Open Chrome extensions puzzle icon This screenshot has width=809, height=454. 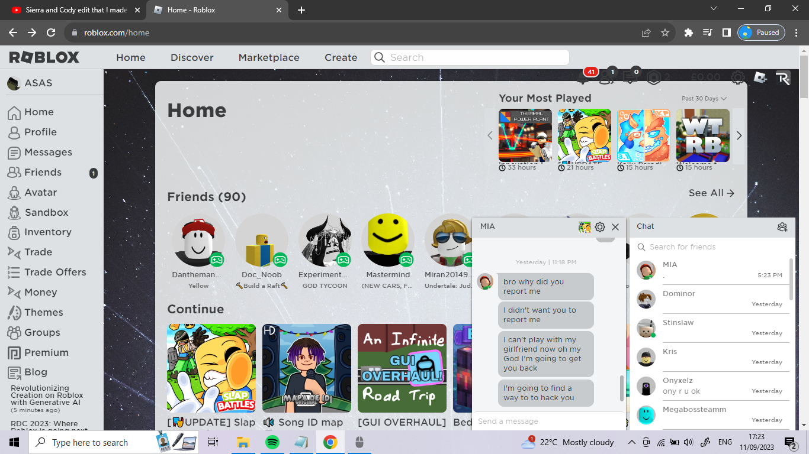[689, 33]
